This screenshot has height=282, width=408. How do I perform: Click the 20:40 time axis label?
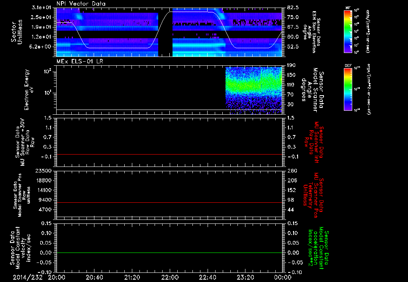tap(94, 277)
